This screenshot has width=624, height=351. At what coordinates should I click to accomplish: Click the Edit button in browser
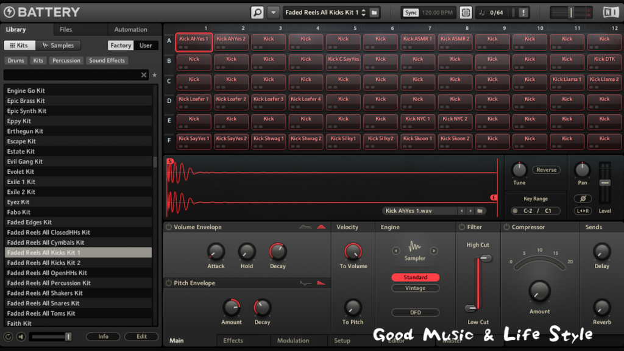click(x=141, y=336)
